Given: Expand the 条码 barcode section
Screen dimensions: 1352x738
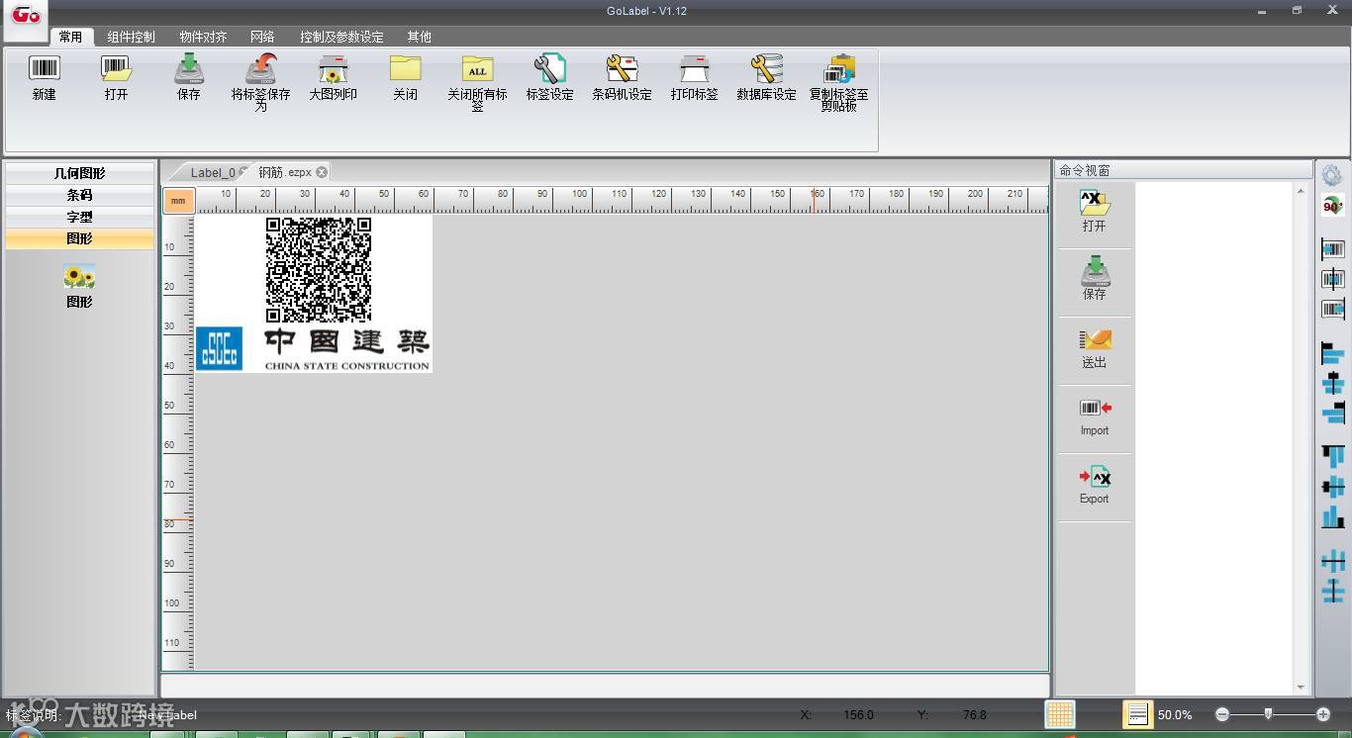Looking at the screenshot, I should click(x=79, y=195).
